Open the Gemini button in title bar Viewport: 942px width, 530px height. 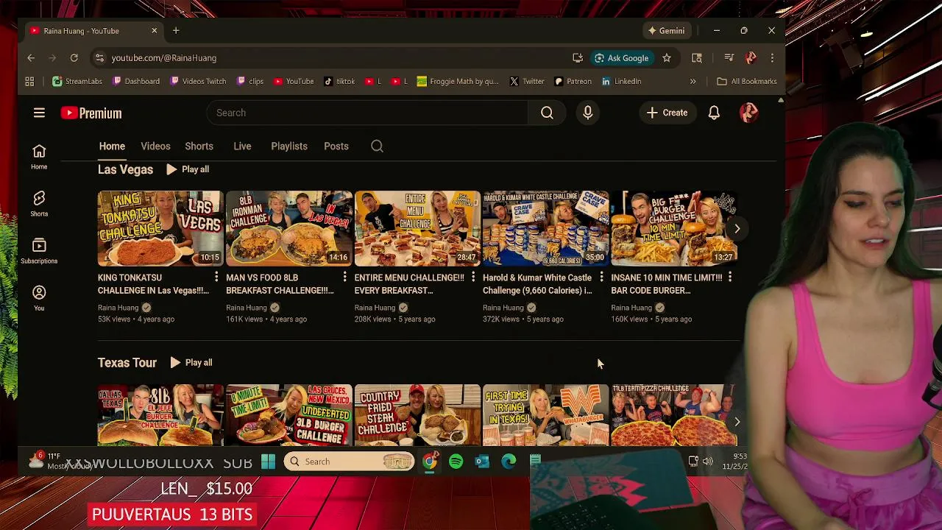tap(666, 30)
